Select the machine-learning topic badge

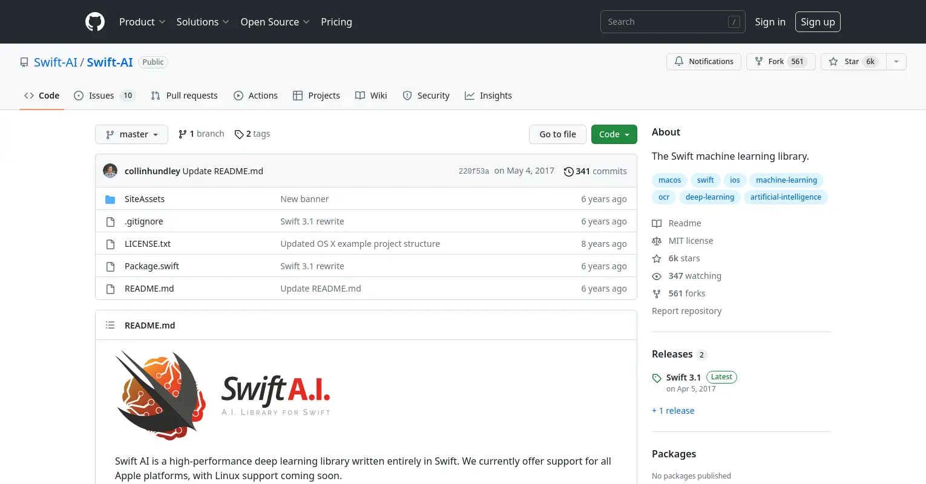(x=786, y=180)
